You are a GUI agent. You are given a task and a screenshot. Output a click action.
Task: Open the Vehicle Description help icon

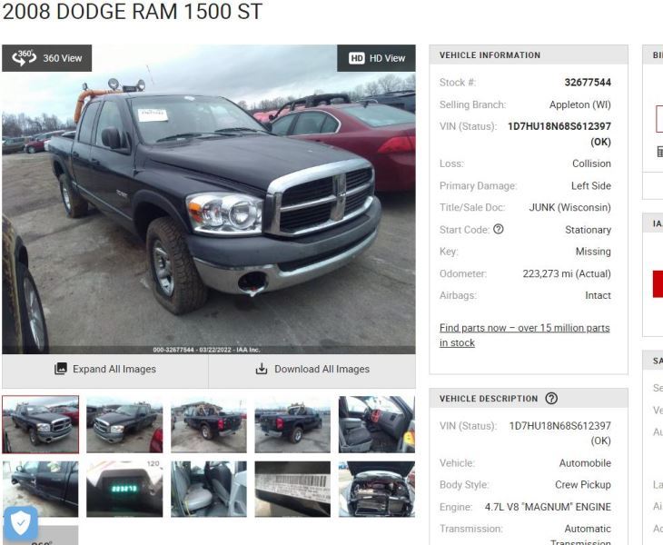tap(551, 398)
